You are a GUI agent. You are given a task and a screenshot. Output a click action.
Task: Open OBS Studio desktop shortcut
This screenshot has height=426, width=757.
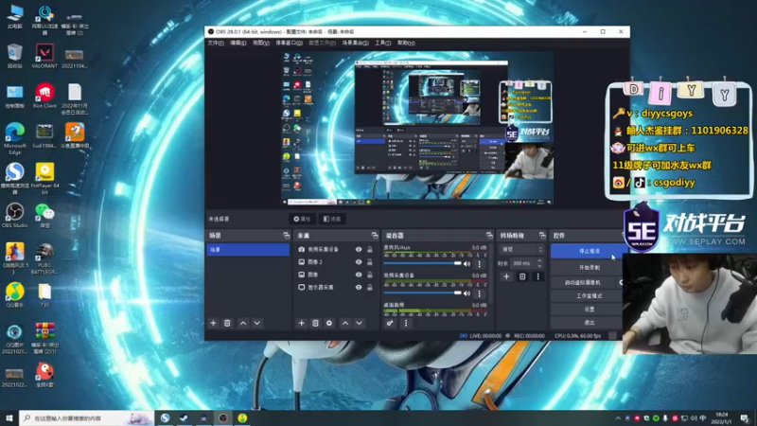point(14,216)
